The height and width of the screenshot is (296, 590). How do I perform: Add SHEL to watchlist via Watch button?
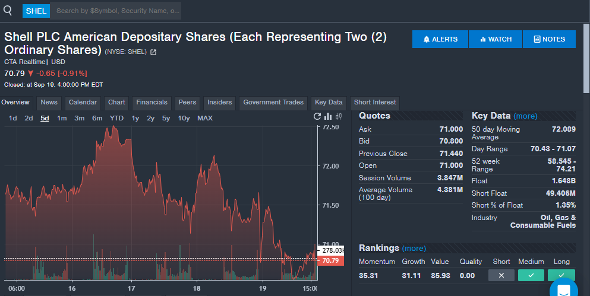[495, 39]
